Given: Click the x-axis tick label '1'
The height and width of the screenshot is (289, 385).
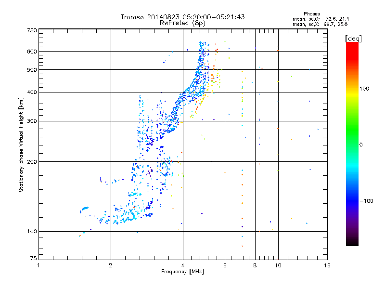Looking at the screenshot, I should coord(38,265).
